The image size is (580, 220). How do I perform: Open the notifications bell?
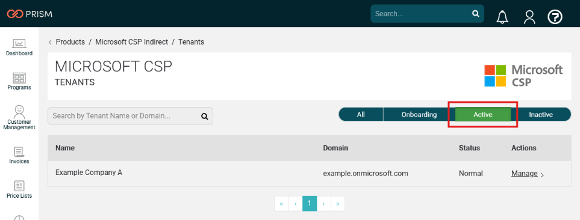pyautogui.click(x=502, y=17)
